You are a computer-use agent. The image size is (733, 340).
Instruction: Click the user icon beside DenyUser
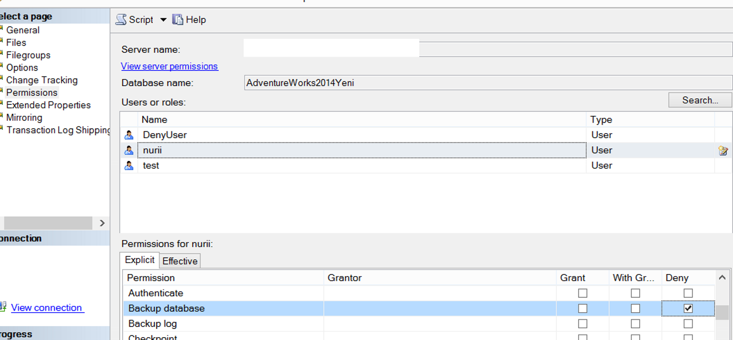(x=129, y=135)
